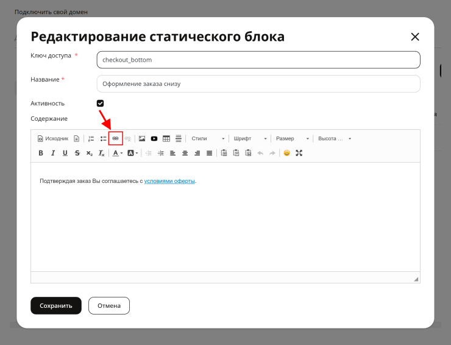Open the Высота line height dropdown

(x=335, y=138)
